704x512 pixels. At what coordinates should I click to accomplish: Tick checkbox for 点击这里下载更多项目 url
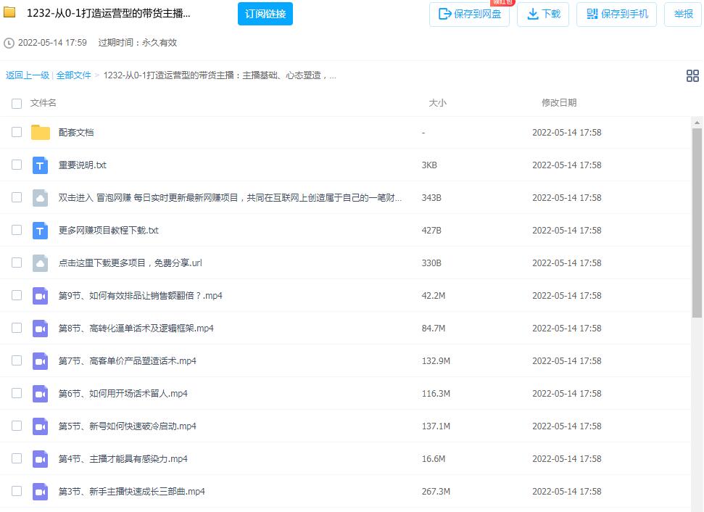(x=17, y=263)
